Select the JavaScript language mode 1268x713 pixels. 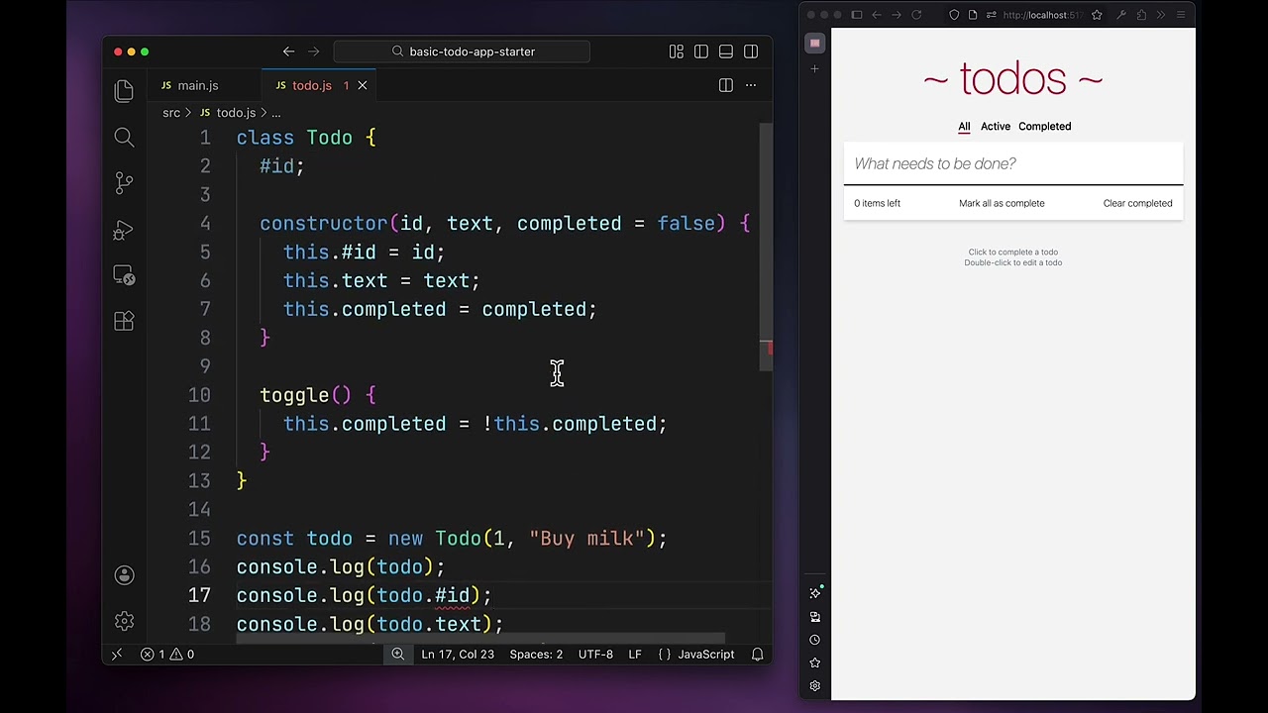point(706,654)
